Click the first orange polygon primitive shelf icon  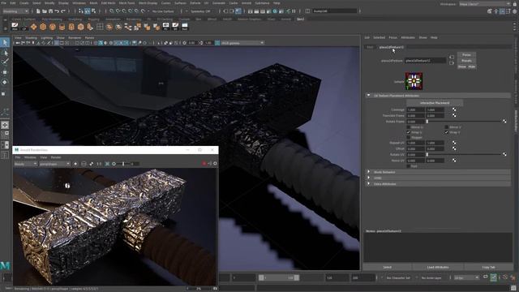click(x=33, y=27)
